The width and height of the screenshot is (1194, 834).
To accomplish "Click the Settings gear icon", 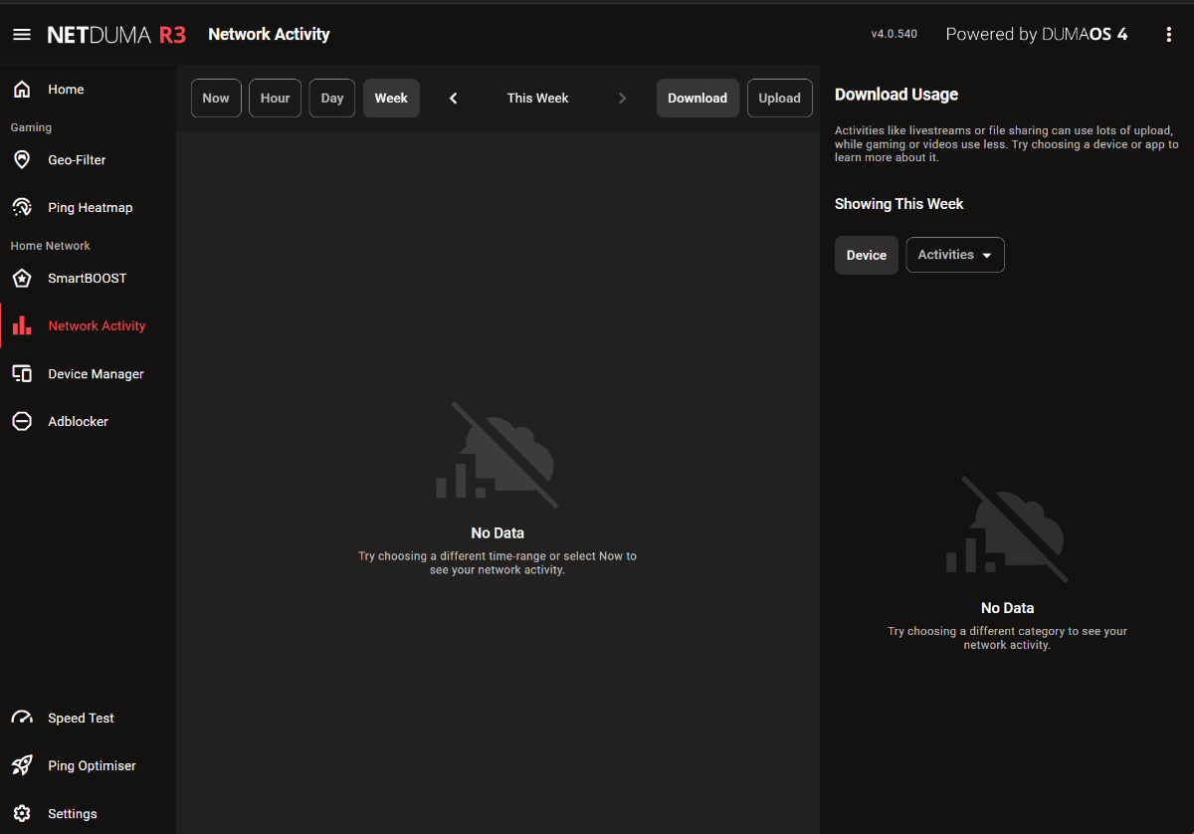I will click(22, 813).
